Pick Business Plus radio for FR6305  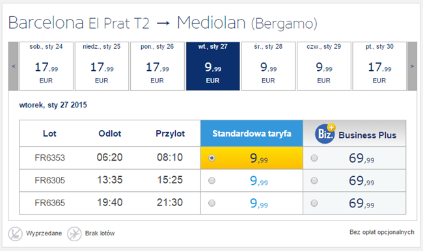[x=314, y=180]
